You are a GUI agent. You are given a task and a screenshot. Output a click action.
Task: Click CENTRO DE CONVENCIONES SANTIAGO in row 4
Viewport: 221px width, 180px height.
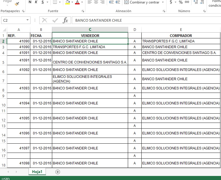click(181, 52)
